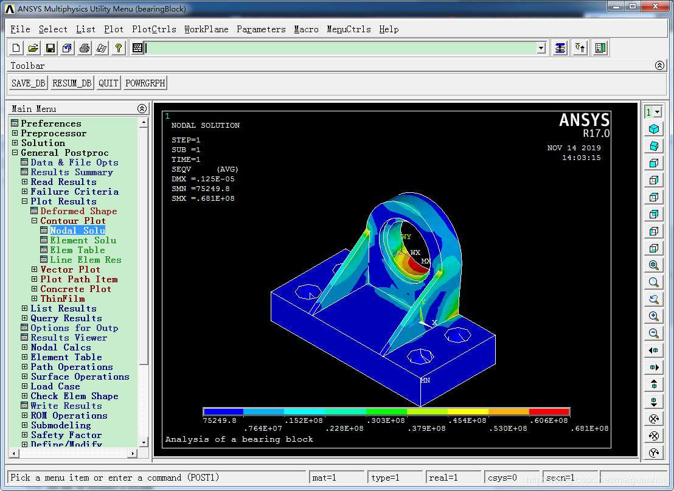Pan model down with down-arrow cube icon

(654, 402)
